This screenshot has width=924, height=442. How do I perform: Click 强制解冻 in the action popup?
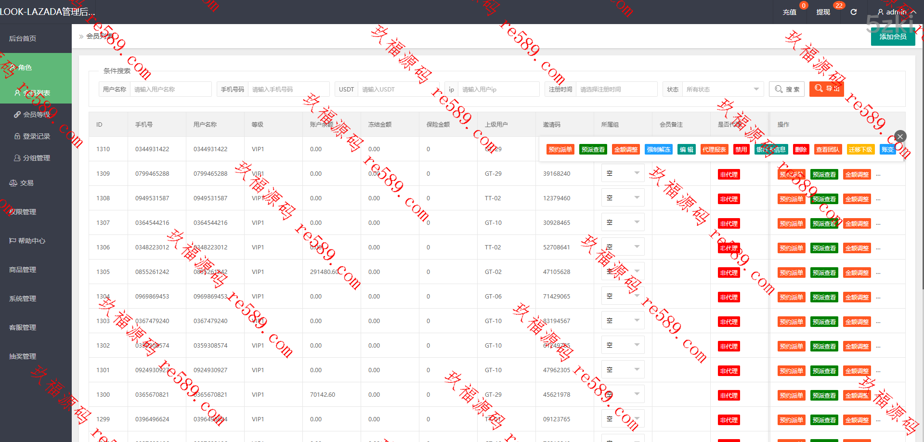coord(658,150)
